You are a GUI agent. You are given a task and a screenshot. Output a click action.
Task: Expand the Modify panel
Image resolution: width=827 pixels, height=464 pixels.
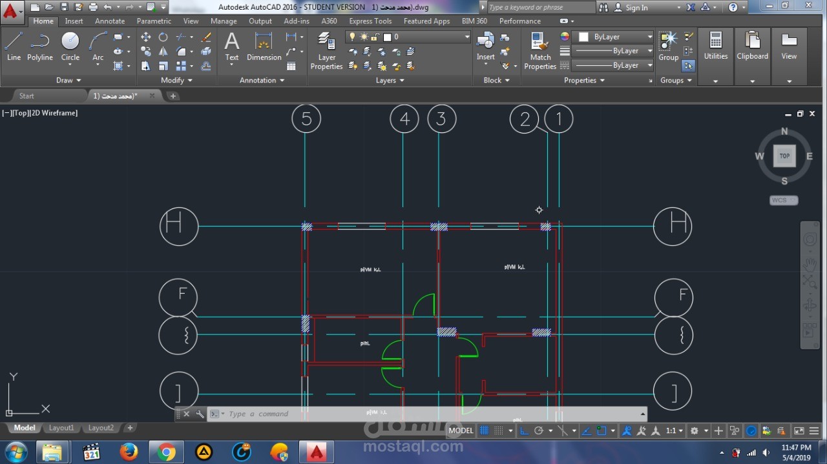click(176, 80)
